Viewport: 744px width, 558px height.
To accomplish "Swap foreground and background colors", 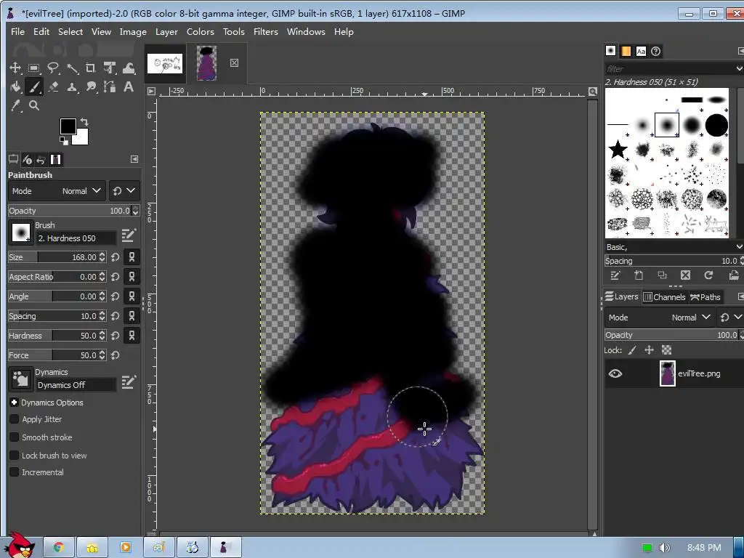I will [x=84, y=122].
